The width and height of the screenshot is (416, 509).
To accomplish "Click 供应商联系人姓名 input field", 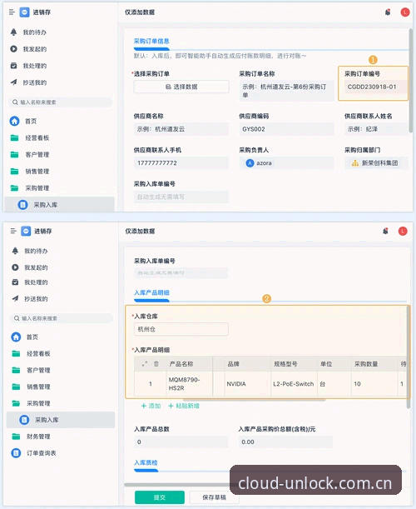I will 376,129.
